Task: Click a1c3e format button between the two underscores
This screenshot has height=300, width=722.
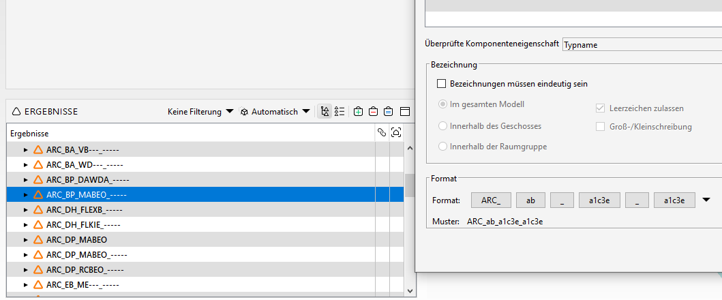Action: [599, 200]
